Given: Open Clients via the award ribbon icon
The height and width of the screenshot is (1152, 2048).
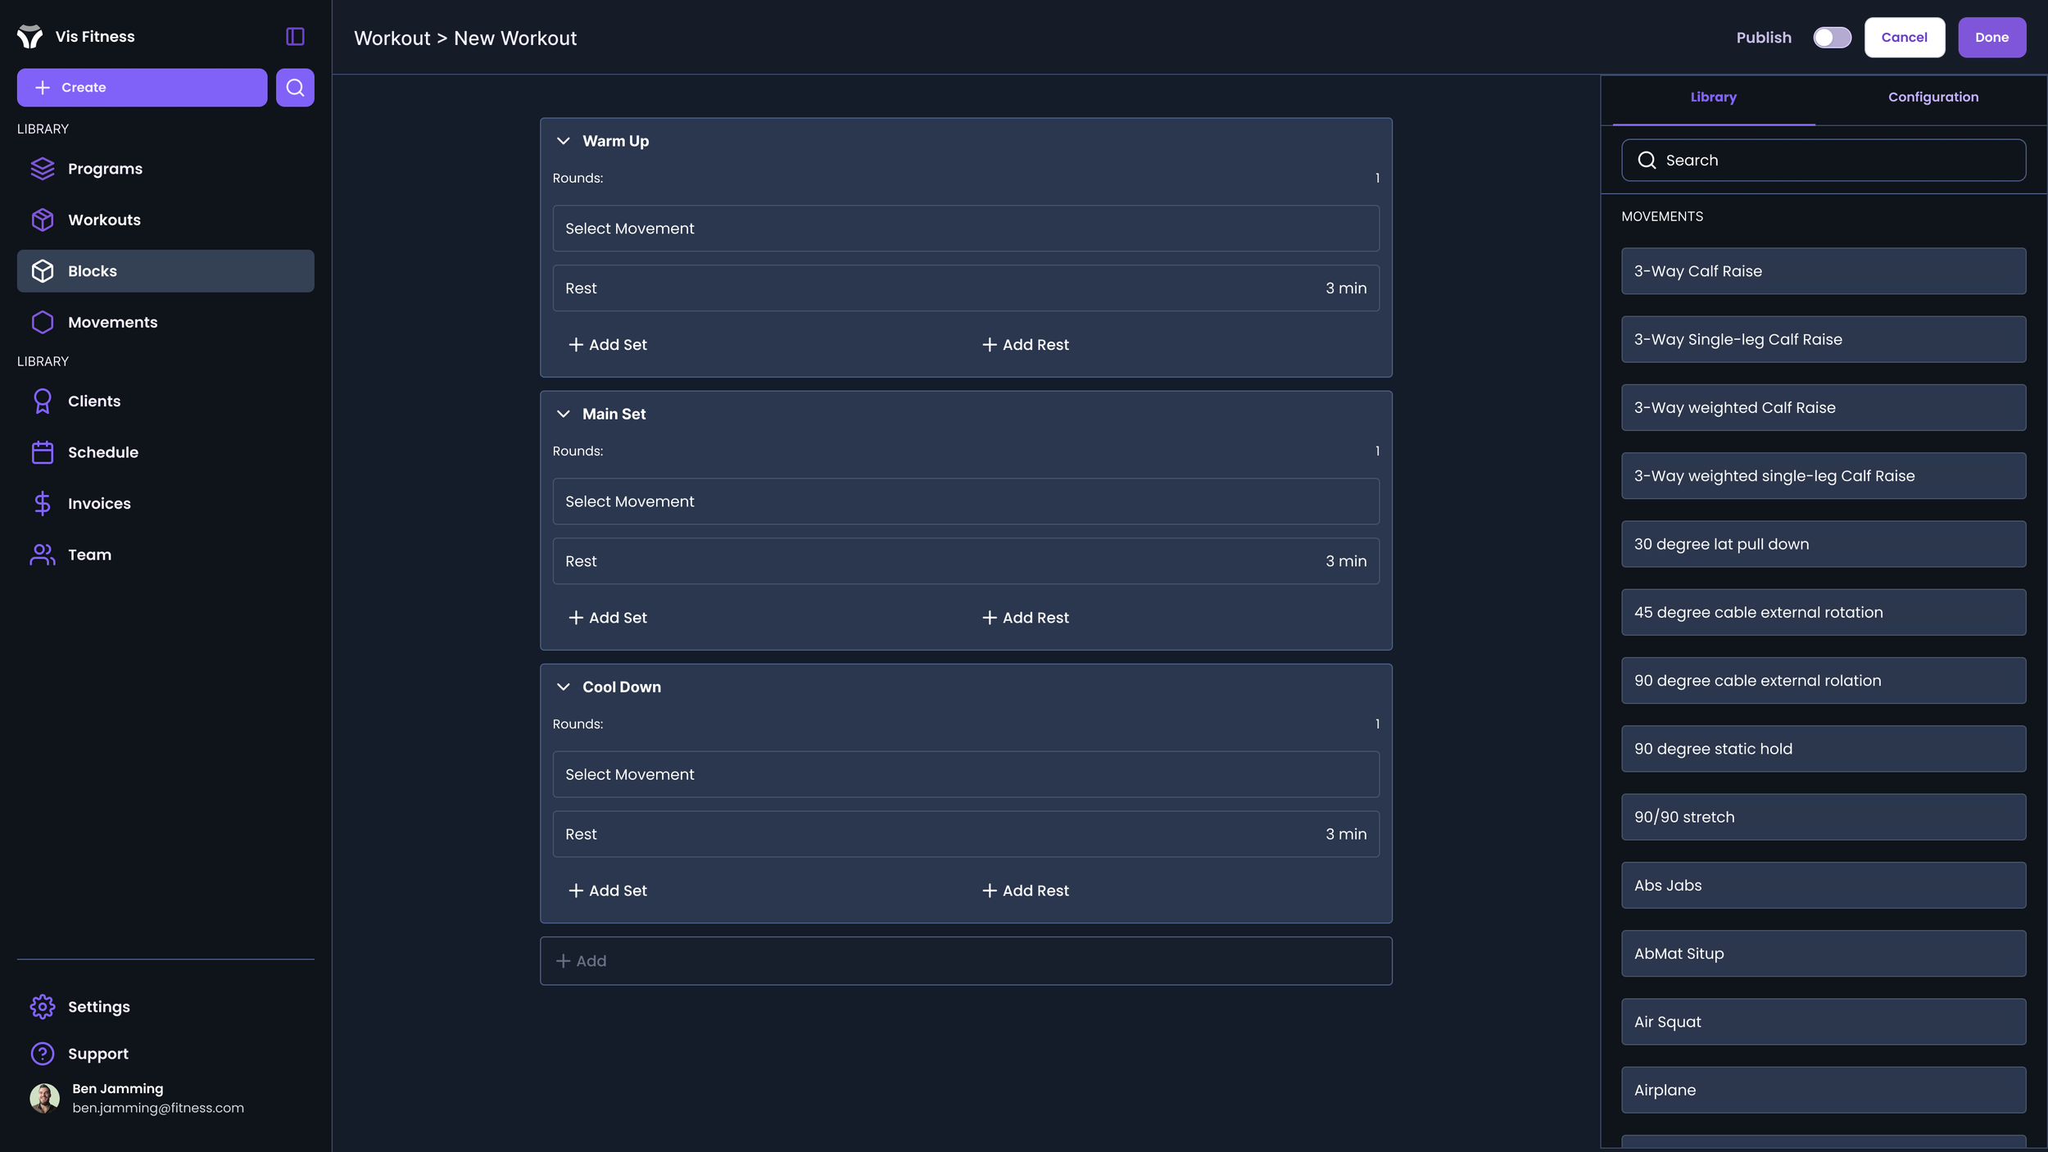Looking at the screenshot, I should tap(43, 401).
